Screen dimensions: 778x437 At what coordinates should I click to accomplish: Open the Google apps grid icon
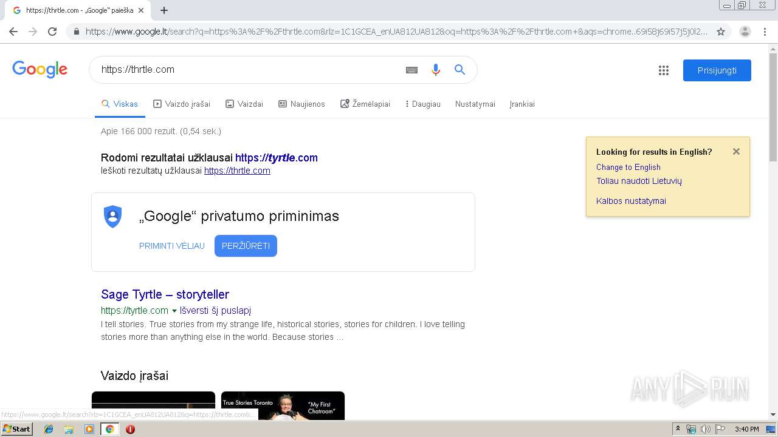[x=664, y=70]
